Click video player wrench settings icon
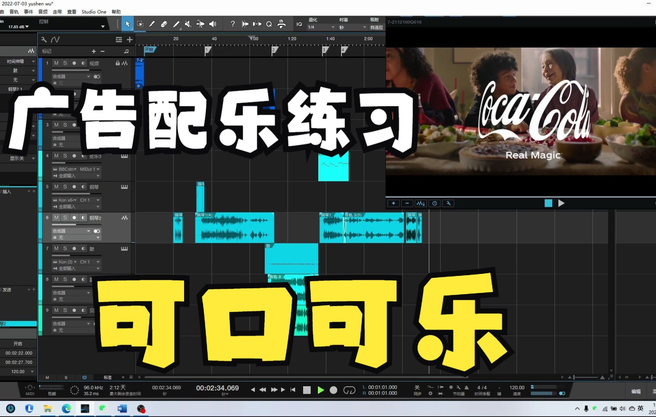The image size is (656, 417). [x=448, y=203]
